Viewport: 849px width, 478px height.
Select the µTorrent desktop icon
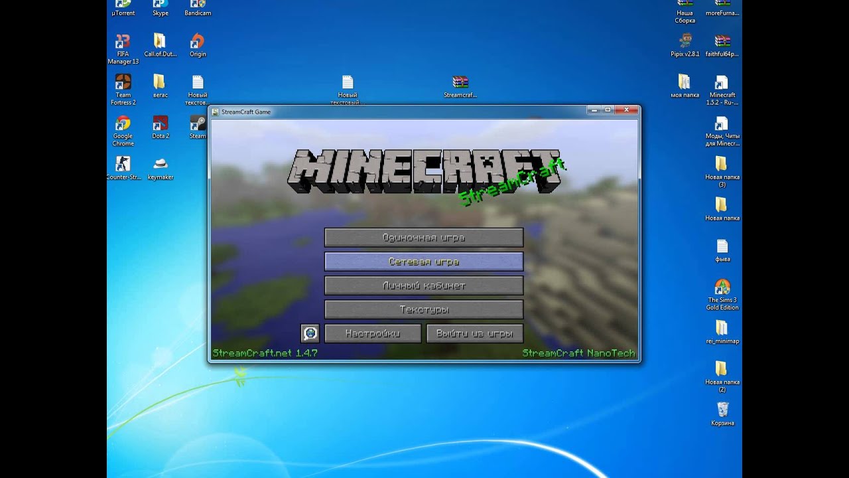tap(123, 8)
